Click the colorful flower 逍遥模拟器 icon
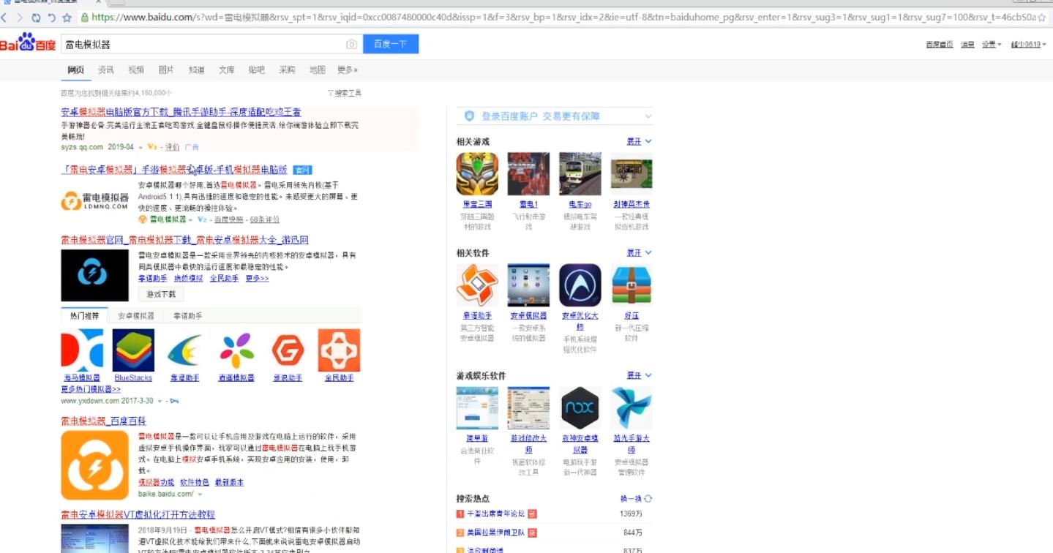 [x=236, y=350]
